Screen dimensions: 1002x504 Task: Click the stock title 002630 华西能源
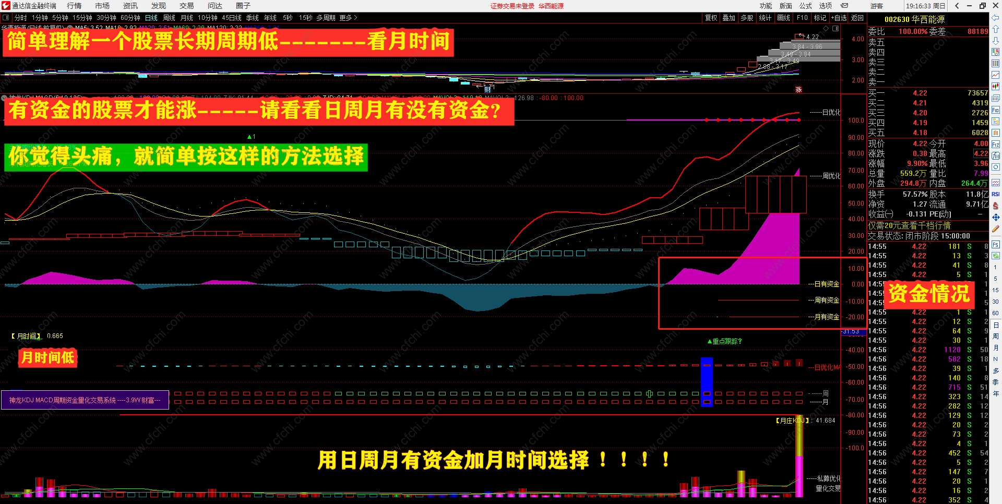914,19
